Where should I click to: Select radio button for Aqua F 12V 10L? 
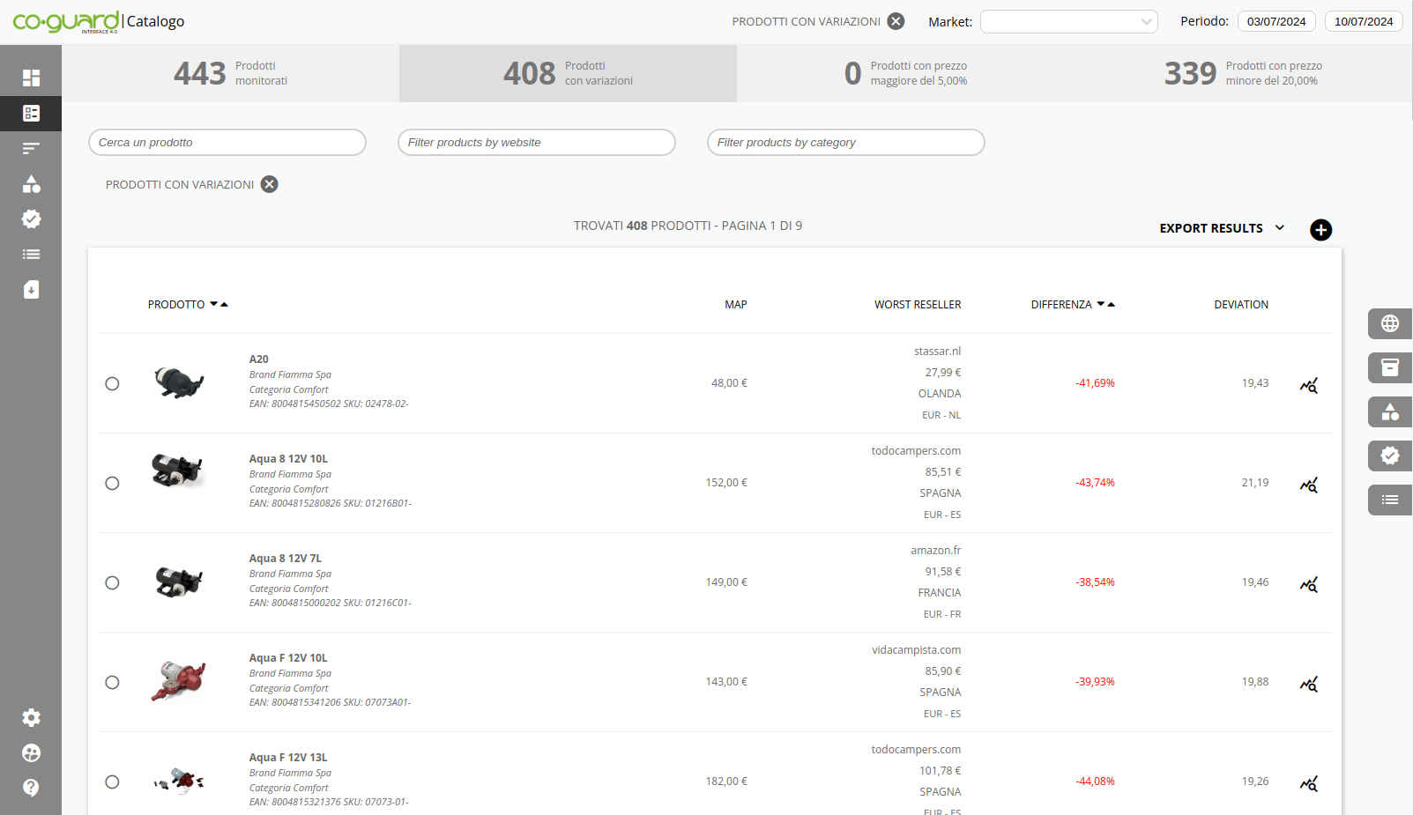pyautogui.click(x=112, y=682)
